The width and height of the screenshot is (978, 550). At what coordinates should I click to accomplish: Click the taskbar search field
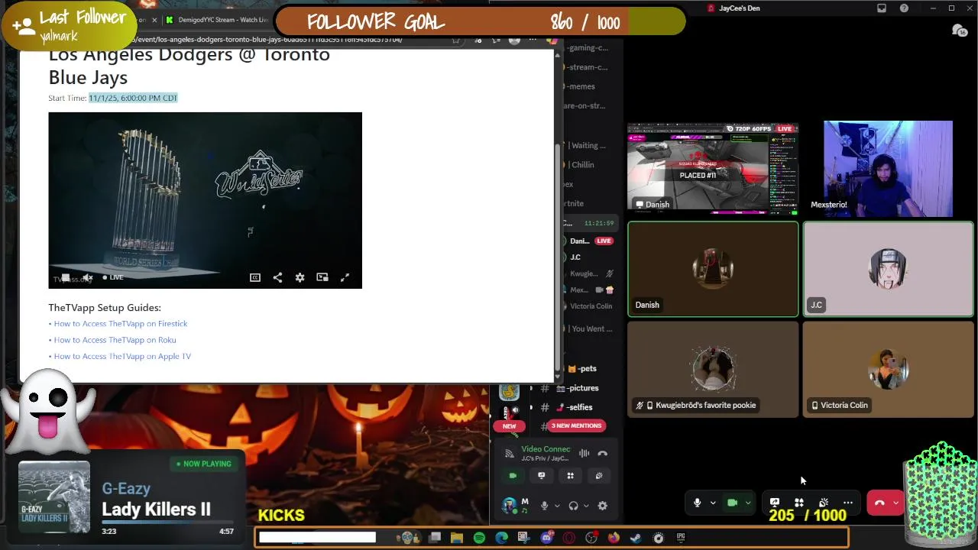click(317, 538)
